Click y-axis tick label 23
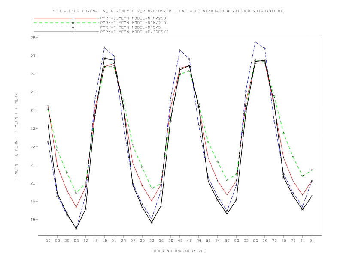Image resolution: width=340 pixels, height=262 pixels. [x=33, y=128]
